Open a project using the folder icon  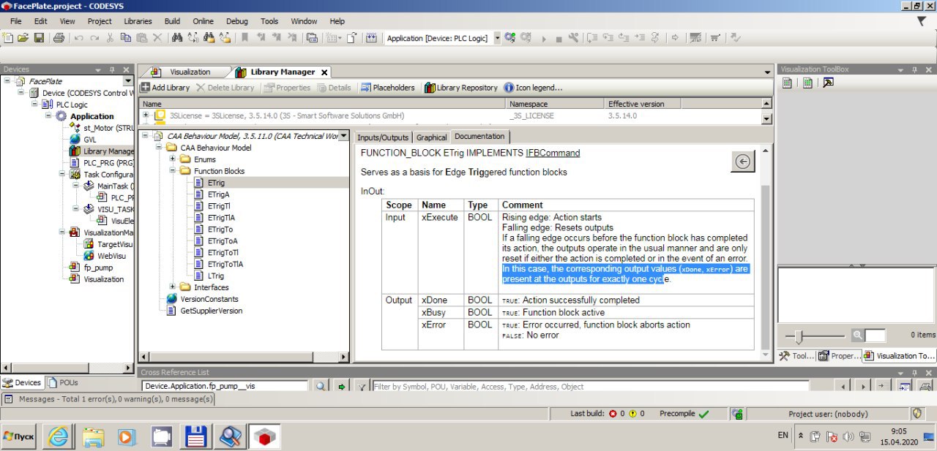click(x=23, y=37)
